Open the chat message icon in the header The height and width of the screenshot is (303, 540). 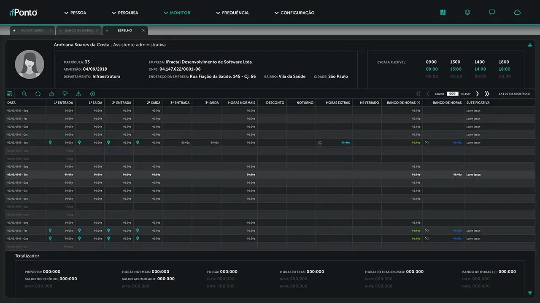tap(492, 13)
